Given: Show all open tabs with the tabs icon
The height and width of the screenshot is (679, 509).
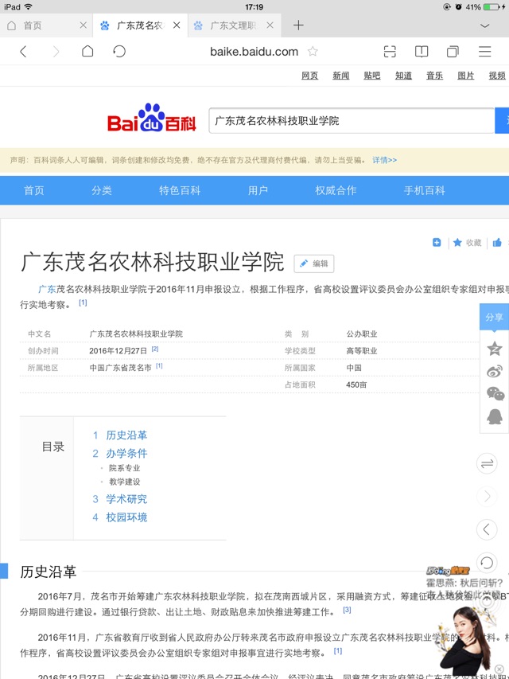Looking at the screenshot, I should 453,52.
